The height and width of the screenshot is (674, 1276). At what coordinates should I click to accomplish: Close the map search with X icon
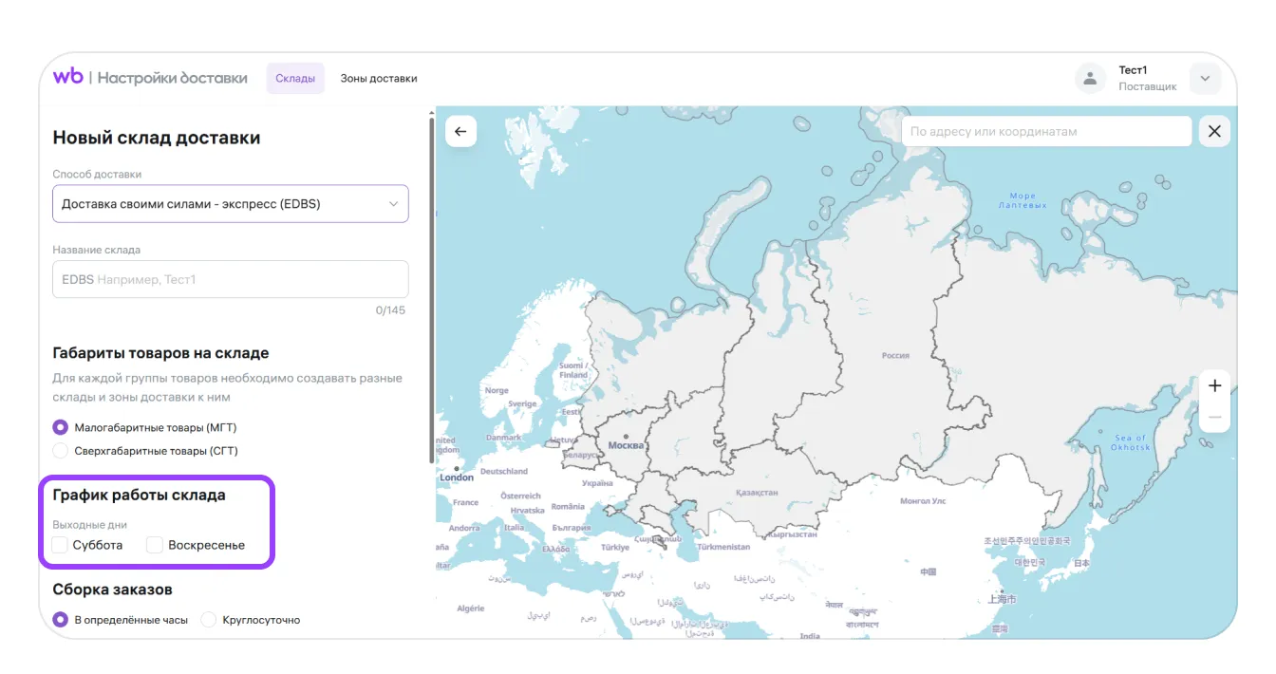click(x=1214, y=132)
